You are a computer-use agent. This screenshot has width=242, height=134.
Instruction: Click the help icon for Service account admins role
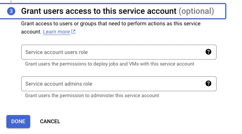point(208,83)
